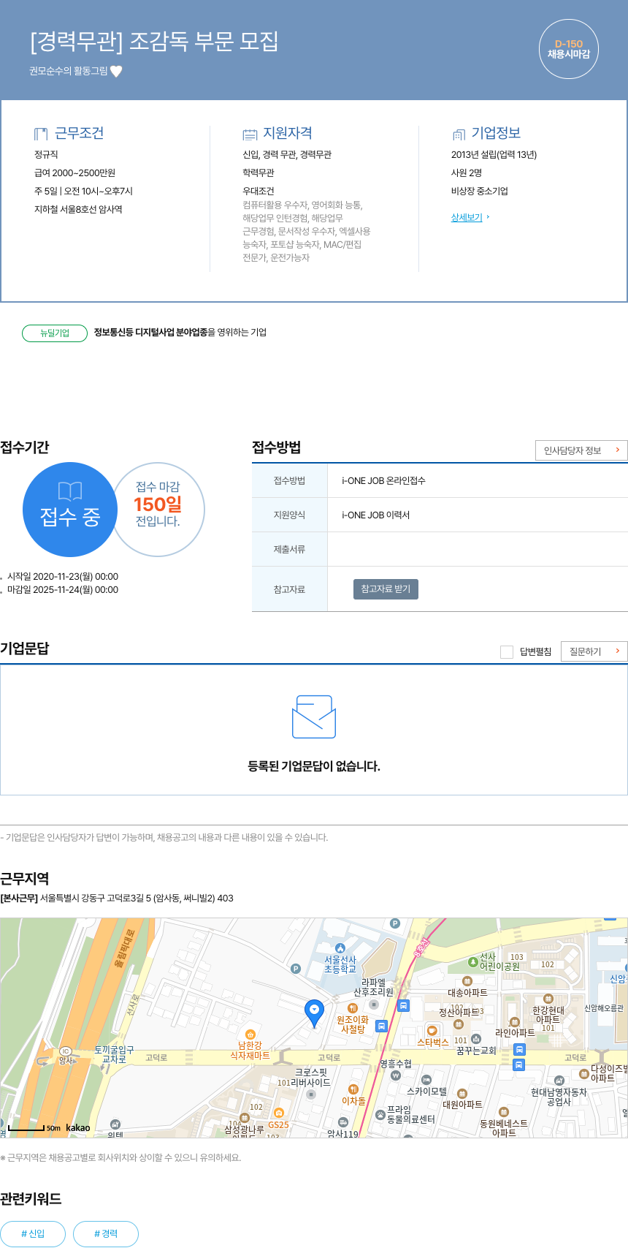The width and height of the screenshot is (628, 1248).
Task: Click the 영흥수협 bank marker on map
Action: 396,1075
